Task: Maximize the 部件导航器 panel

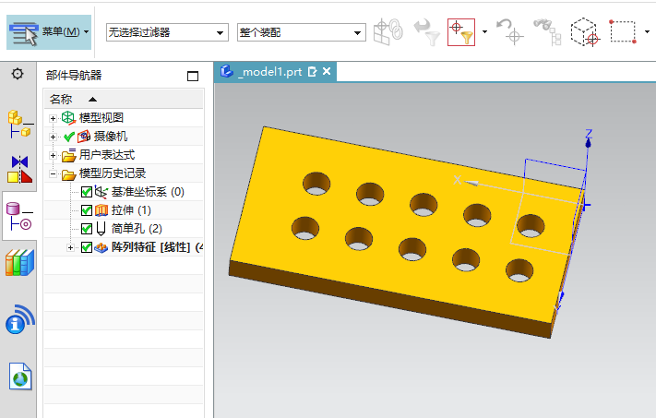Action: tap(193, 77)
